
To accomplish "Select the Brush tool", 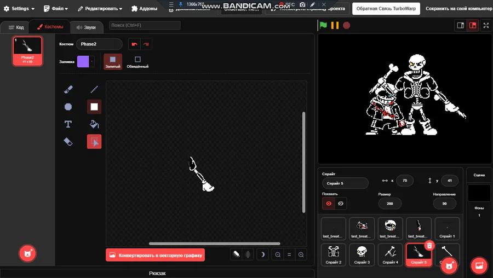I will [68, 90].
